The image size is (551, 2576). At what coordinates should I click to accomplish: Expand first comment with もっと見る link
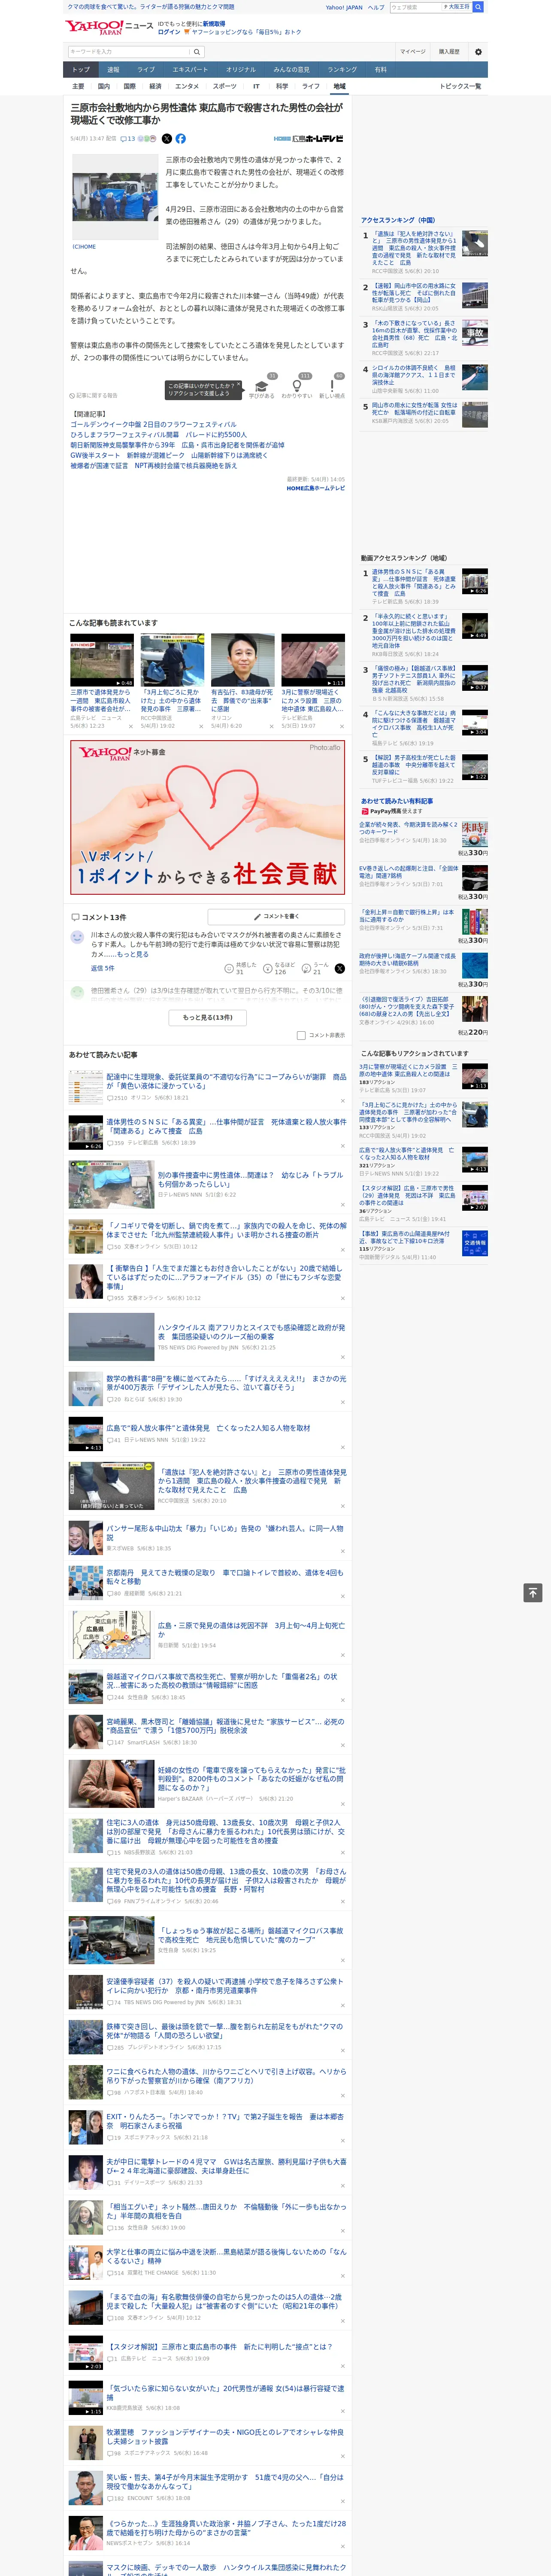(x=132, y=954)
